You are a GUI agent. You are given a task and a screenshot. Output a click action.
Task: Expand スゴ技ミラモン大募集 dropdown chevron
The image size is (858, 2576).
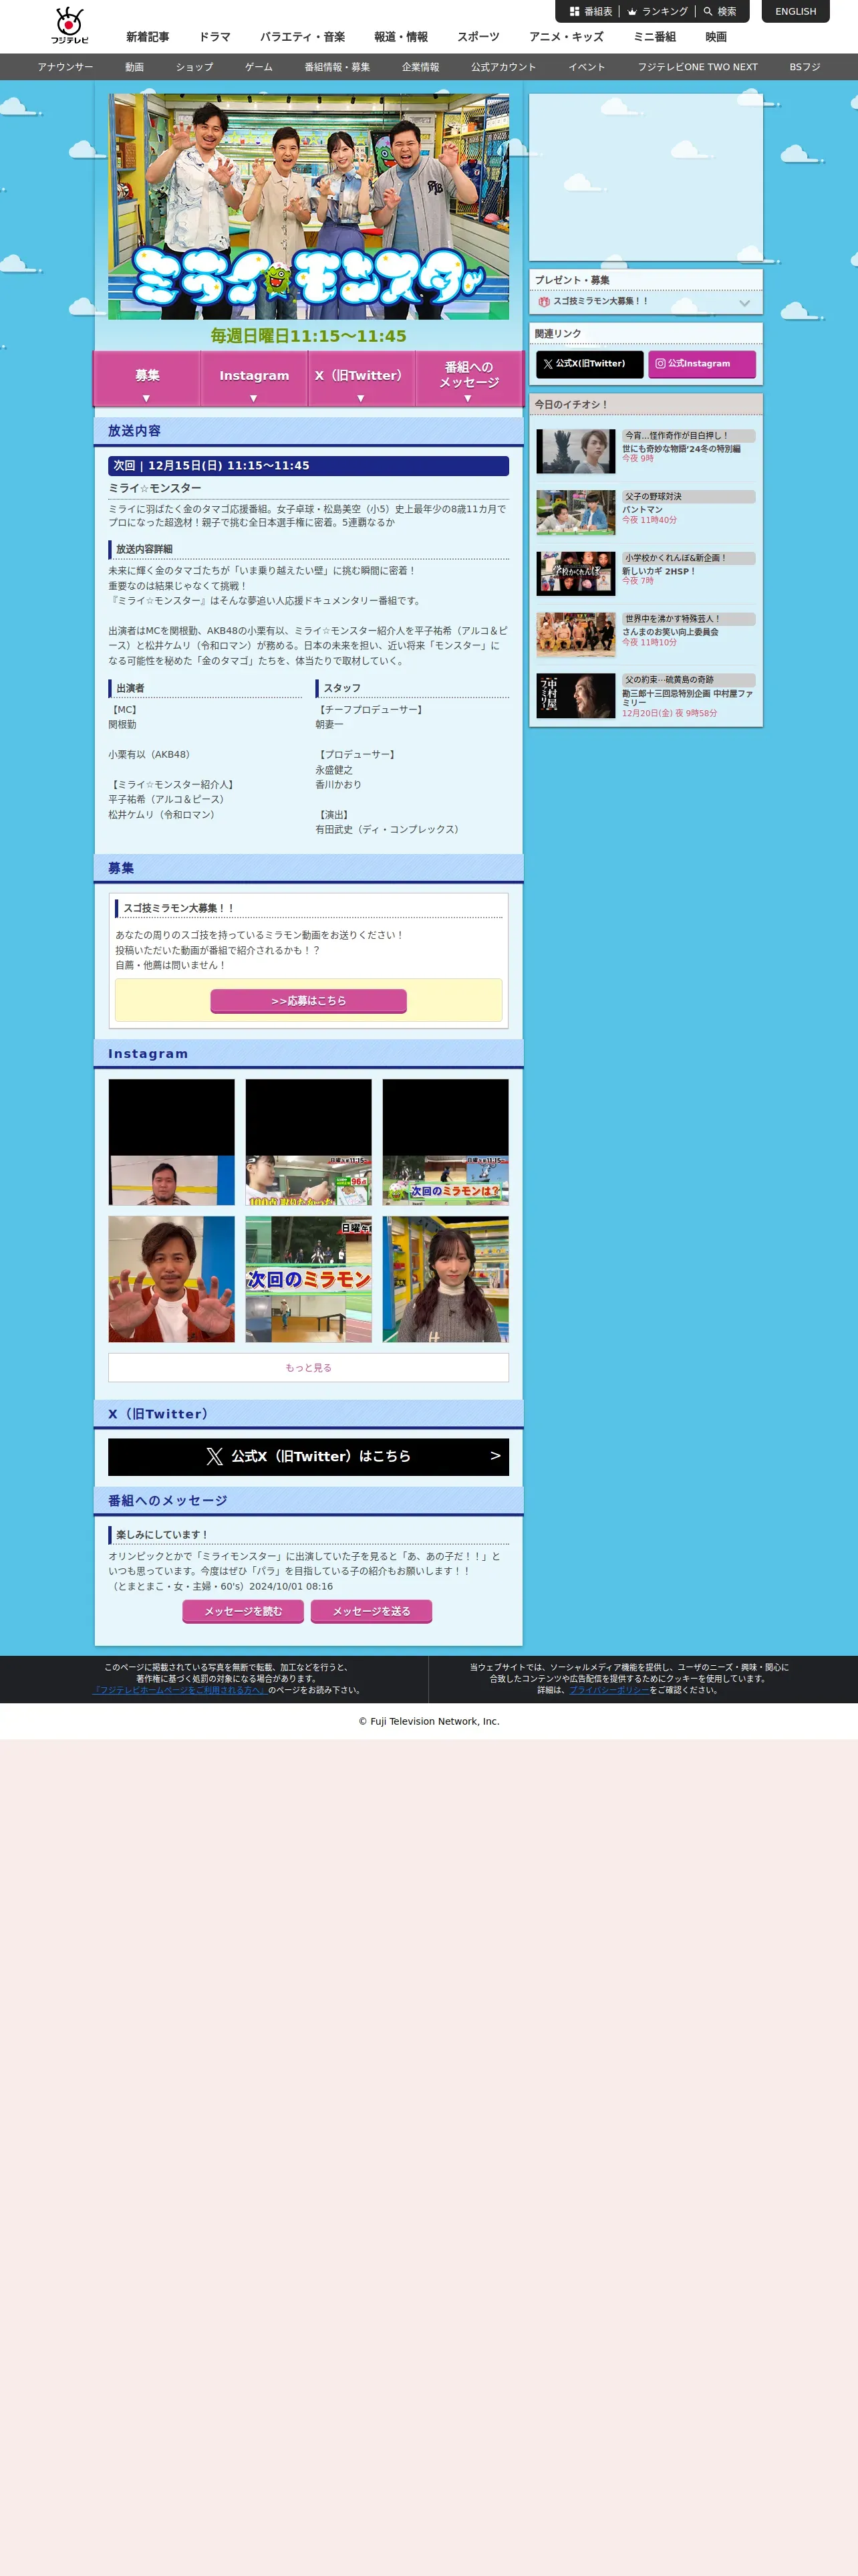(x=744, y=303)
